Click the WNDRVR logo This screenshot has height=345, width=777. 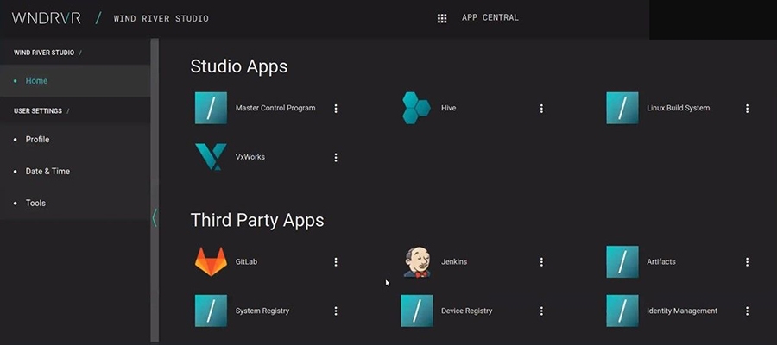47,18
